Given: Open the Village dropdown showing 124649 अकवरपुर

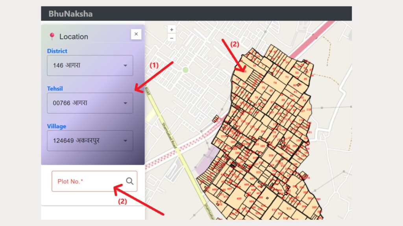Looking at the screenshot, I should point(90,140).
